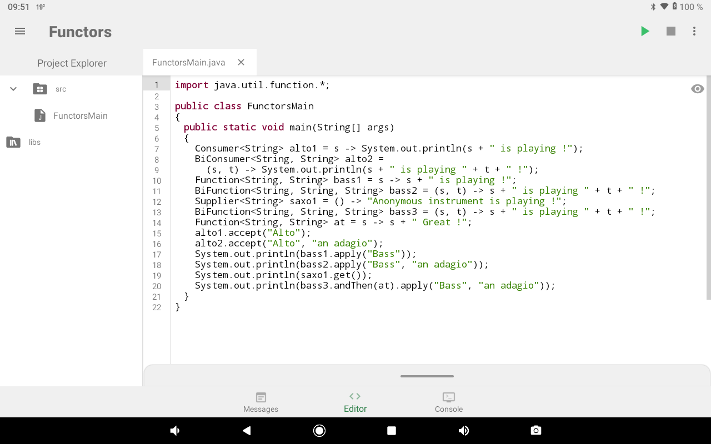The image size is (711, 444).
Task: Click line number 22 in the gutter
Action: (x=157, y=307)
